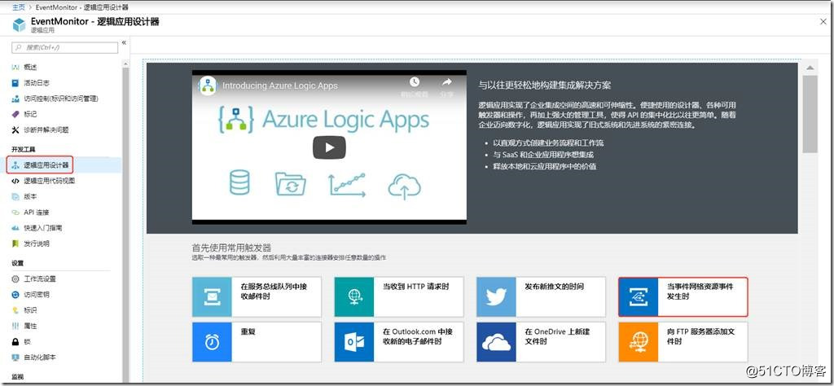Open the 诊断并解决问题 wrench icon
The image size is (834, 386).
[x=15, y=129]
